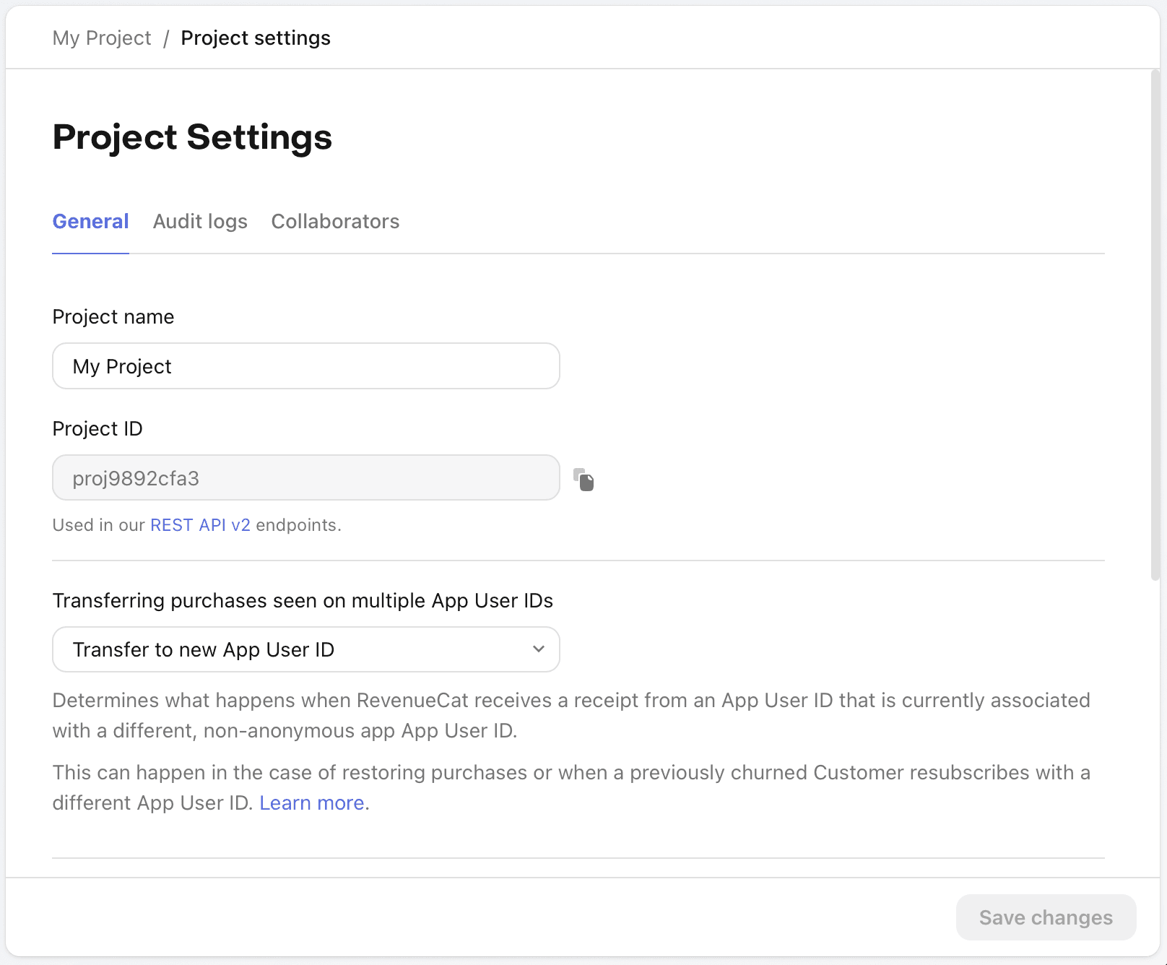Click the disabled Project ID field

pyautogui.click(x=305, y=477)
